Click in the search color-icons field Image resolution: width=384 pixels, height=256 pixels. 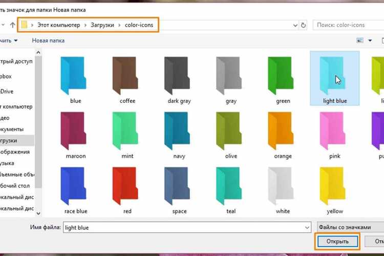tap(349, 25)
